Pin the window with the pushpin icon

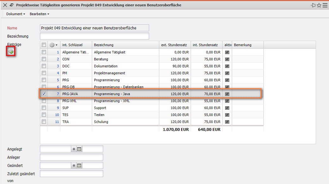[313, 5]
